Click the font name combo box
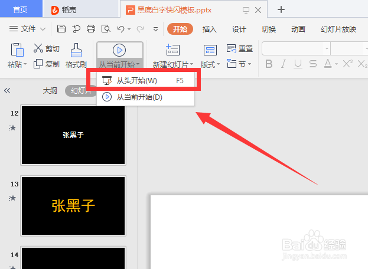Viewport: 368px width, 269px height. (x=296, y=48)
